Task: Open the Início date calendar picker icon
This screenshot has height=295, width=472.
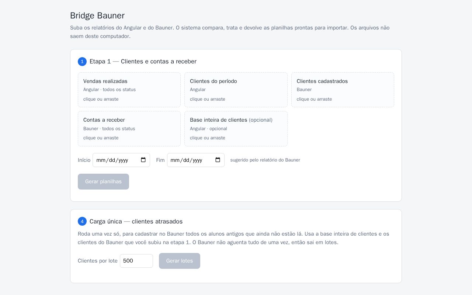Action: [143, 160]
